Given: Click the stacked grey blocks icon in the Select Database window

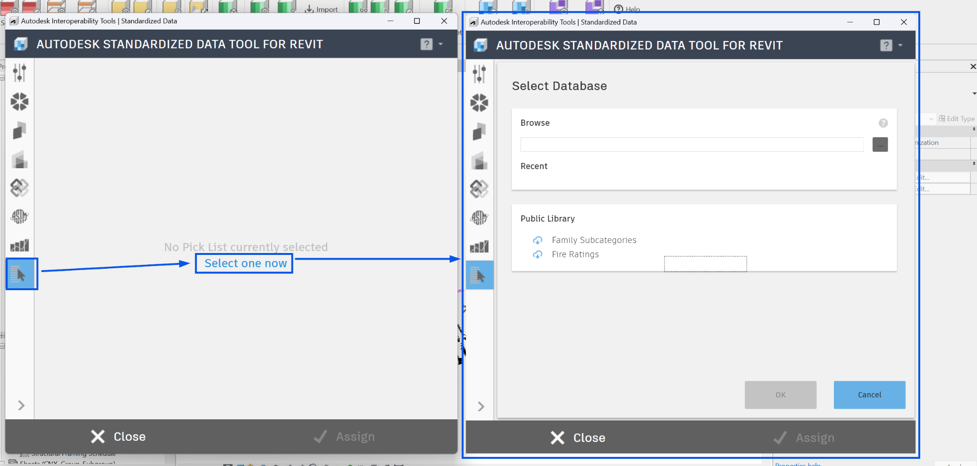Looking at the screenshot, I should tap(479, 160).
